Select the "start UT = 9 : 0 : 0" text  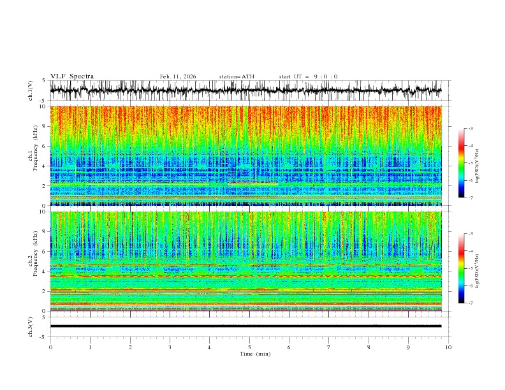308,76
